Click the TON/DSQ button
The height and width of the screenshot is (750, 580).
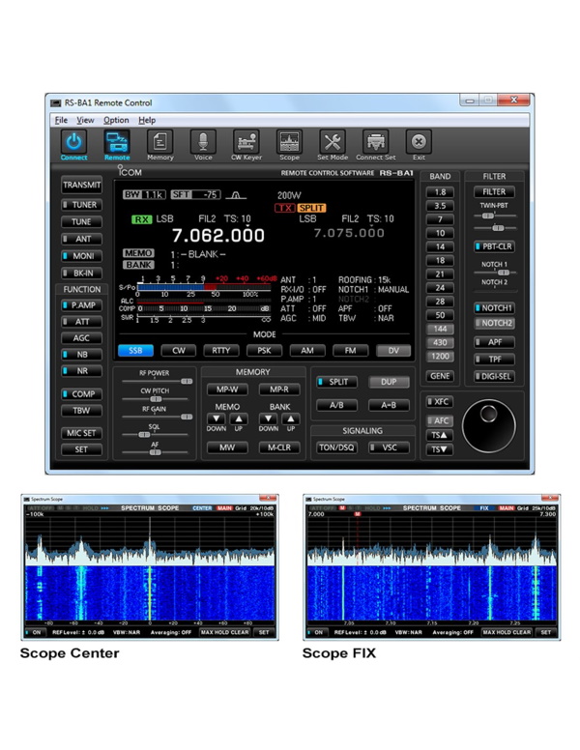click(x=337, y=447)
